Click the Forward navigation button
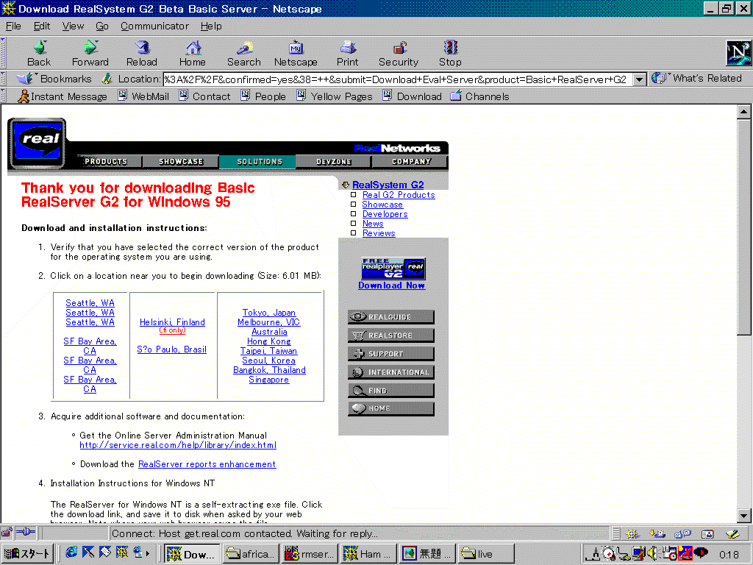The height and width of the screenshot is (565, 753). tap(90, 53)
